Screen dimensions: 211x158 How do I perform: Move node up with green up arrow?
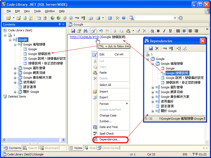[x=52, y=18]
